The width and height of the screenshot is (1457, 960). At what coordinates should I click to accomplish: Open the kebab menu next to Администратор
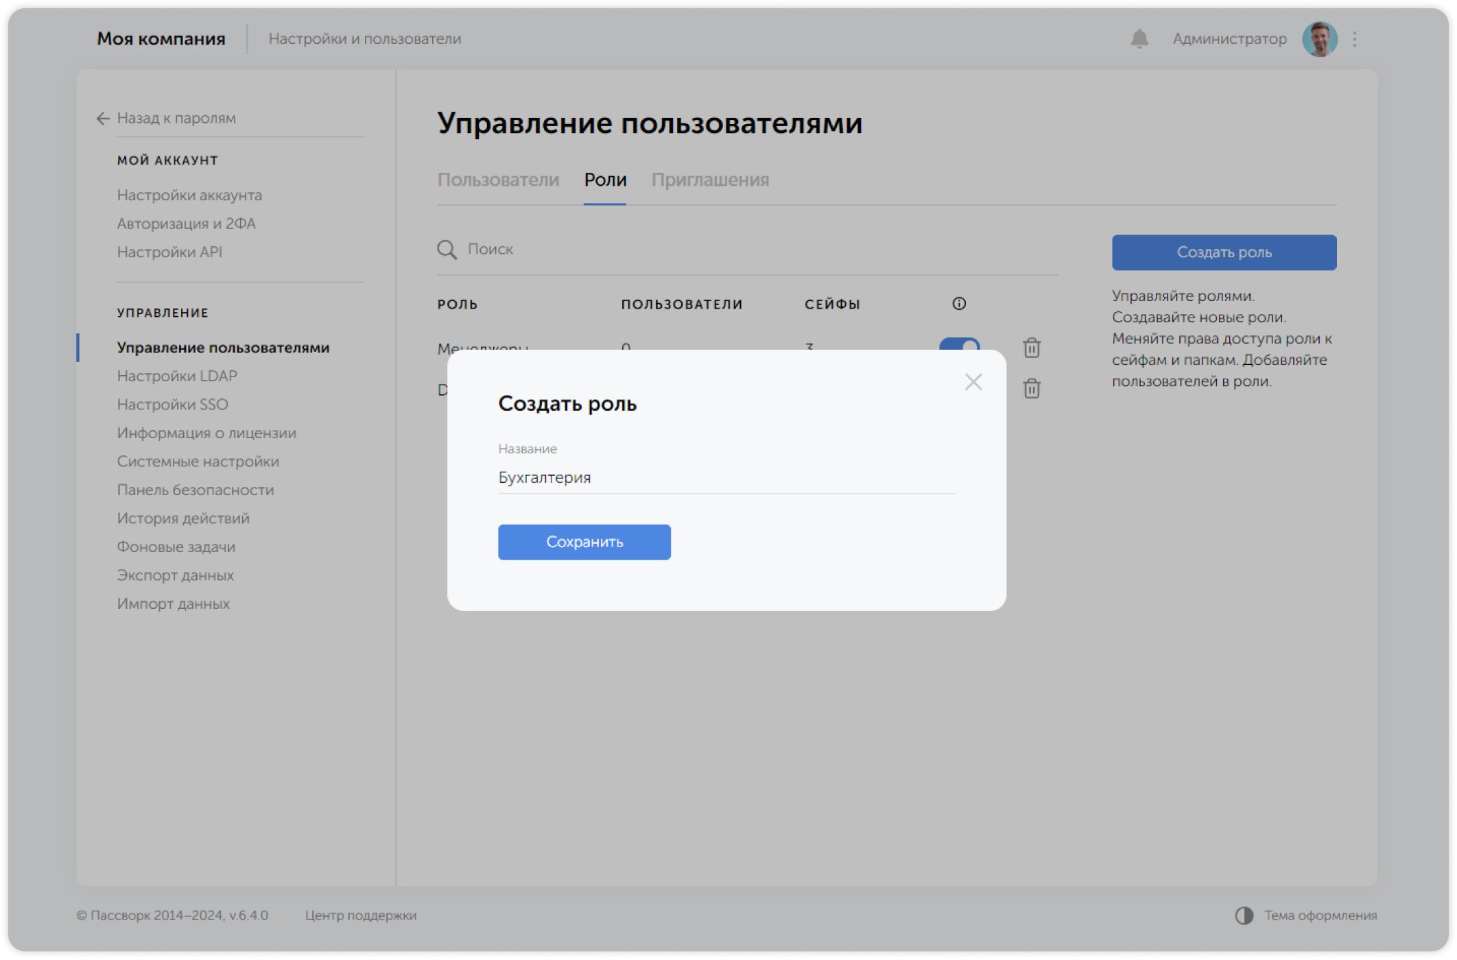coord(1355,38)
